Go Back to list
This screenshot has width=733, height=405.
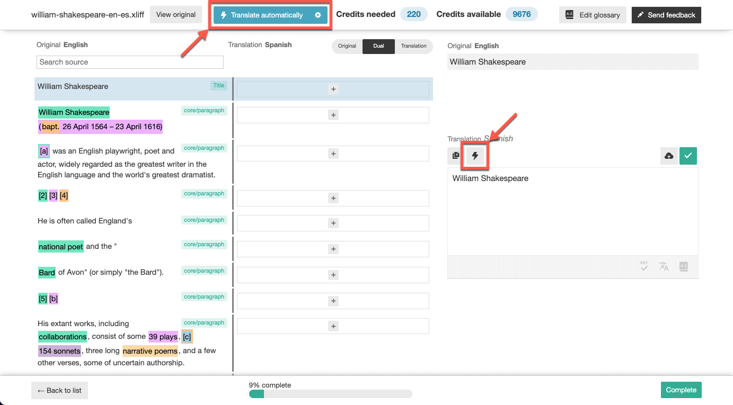[59, 390]
